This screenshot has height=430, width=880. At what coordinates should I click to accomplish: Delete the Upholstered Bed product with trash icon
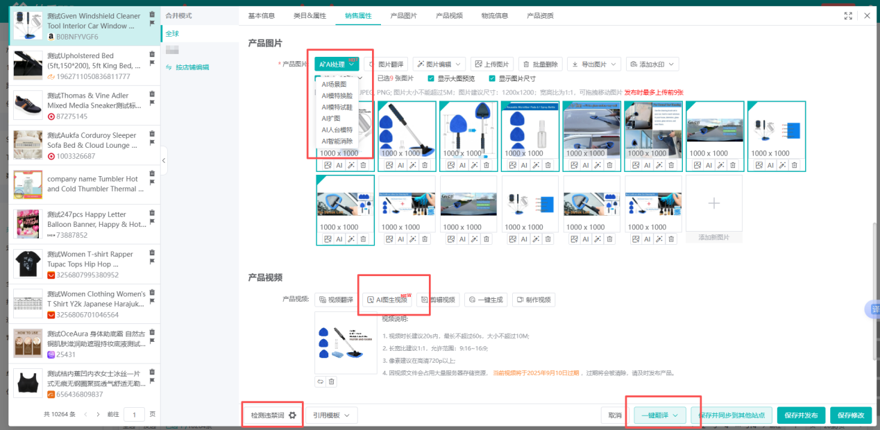[x=152, y=54]
